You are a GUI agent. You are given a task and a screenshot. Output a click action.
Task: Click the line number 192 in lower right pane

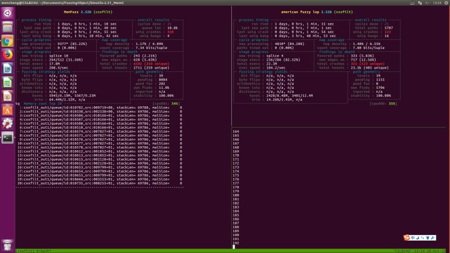236,243
